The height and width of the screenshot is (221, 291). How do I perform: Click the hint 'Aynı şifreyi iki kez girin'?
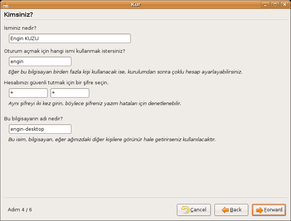(x=95, y=103)
